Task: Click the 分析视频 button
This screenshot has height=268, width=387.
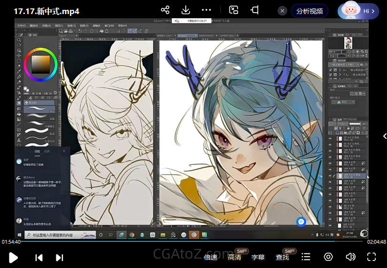Action: [x=310, y=11]
